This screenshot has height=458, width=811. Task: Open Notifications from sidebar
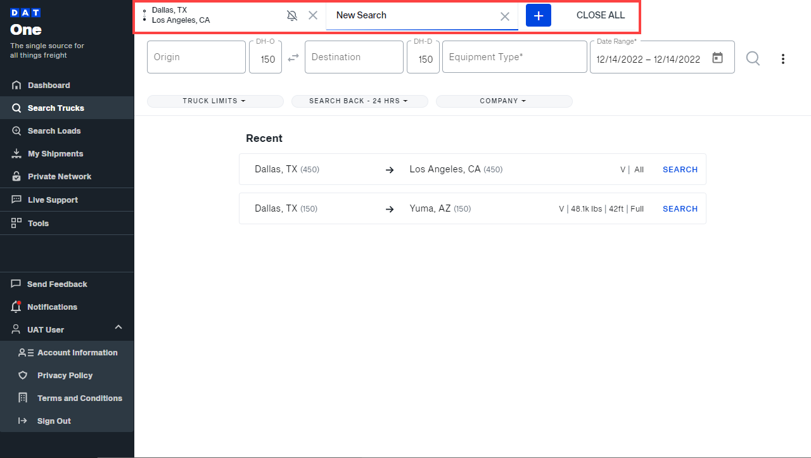coord(52,307)
